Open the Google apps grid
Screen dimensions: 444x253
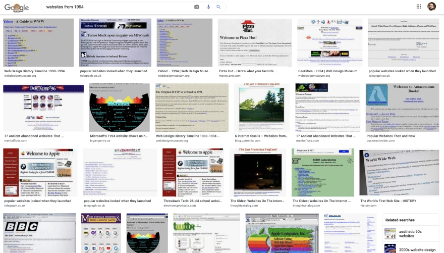(418, 7)
